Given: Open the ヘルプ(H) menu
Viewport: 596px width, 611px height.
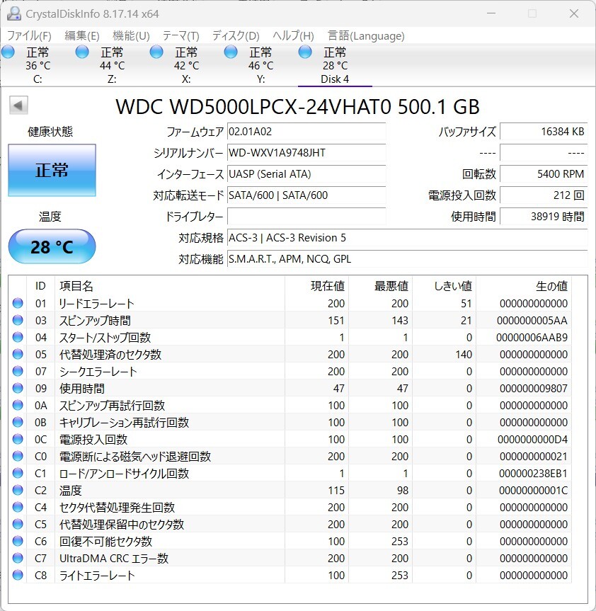Looking at the screenshot, I should pos(293,36).
